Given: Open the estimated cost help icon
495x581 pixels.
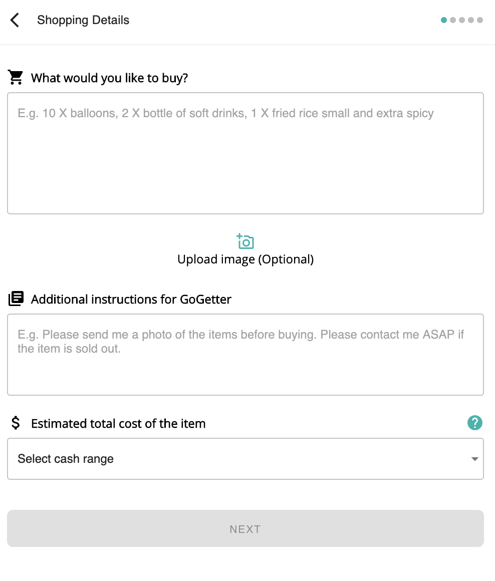Looking at the screenshot, I should 474,423.
